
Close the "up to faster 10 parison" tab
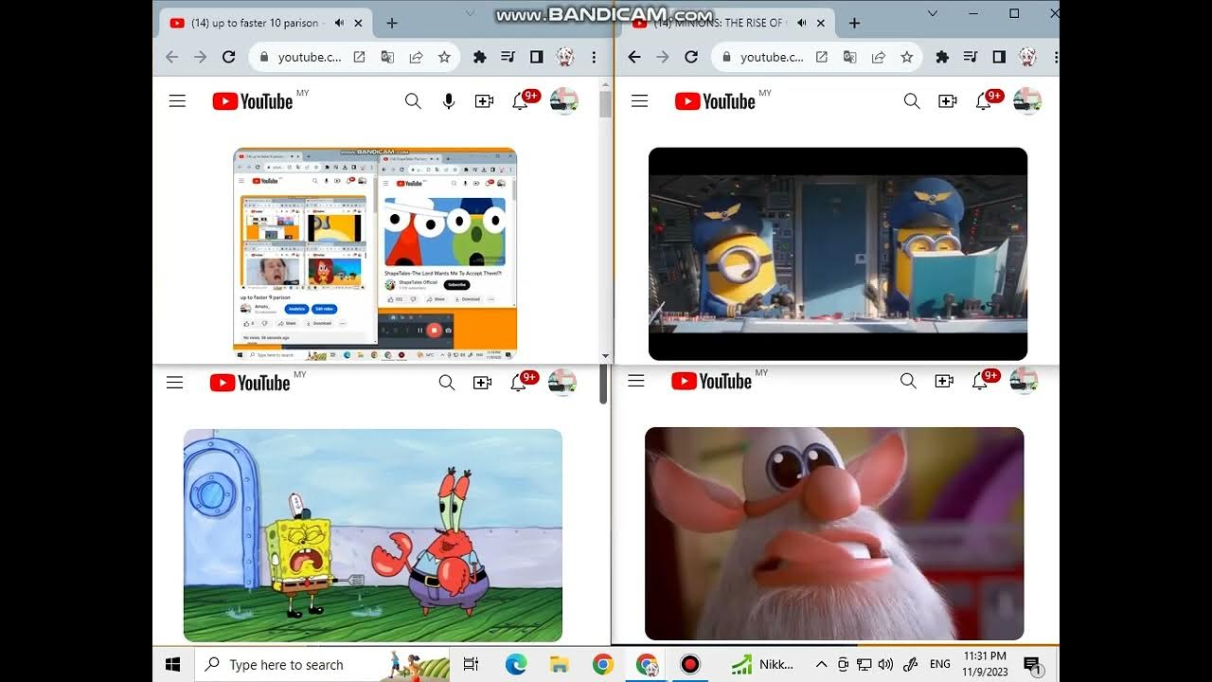[x=360, y=23]
